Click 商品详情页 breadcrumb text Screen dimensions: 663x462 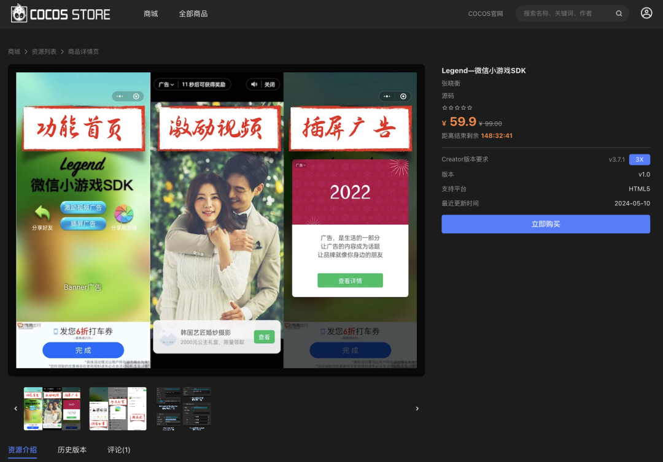(x=83, y=51)
